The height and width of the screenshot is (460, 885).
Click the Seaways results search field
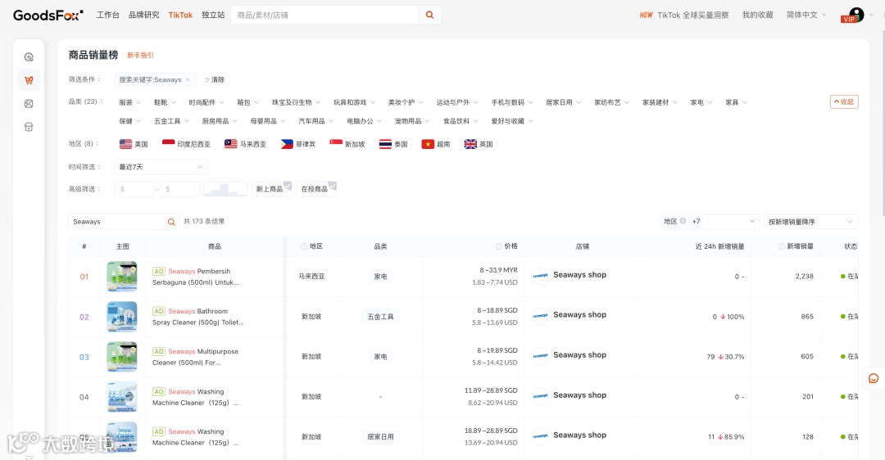click(x=117, y=222)
